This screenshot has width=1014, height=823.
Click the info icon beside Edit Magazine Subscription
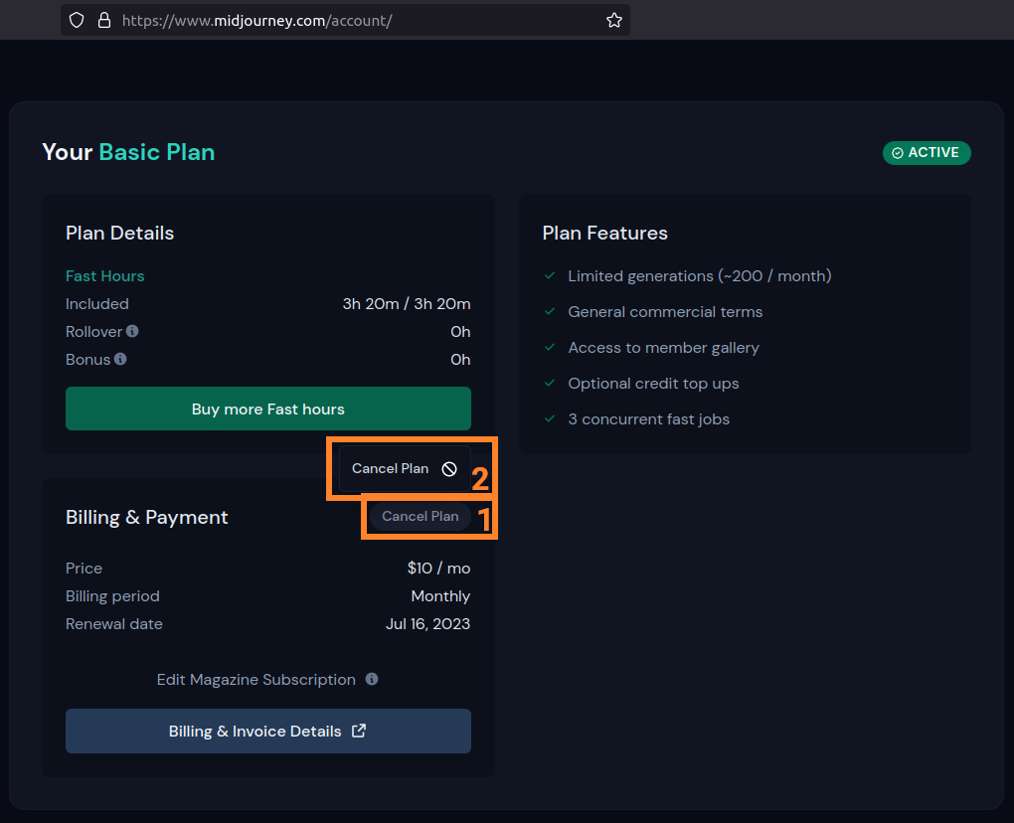coord(372,679)
